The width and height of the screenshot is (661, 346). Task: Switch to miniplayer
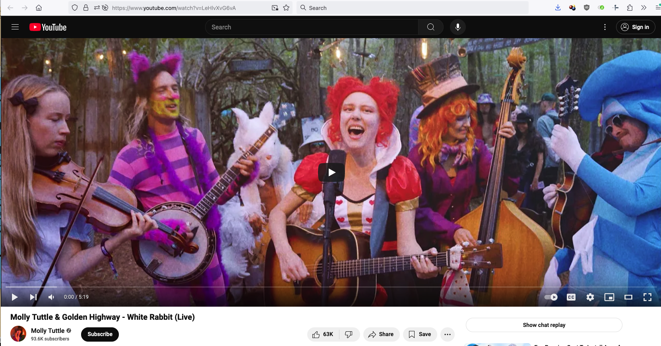tap(609, 297)
